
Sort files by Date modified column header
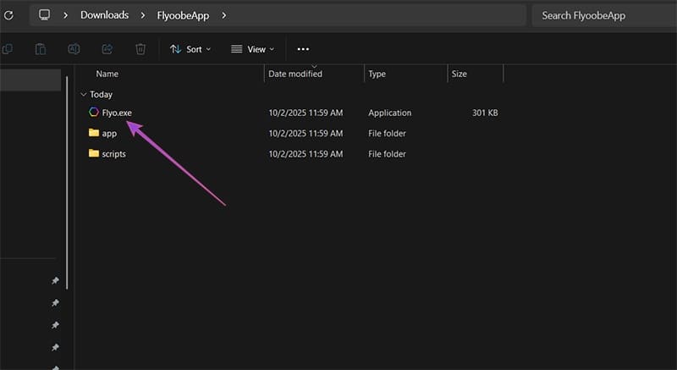[295, 74]
